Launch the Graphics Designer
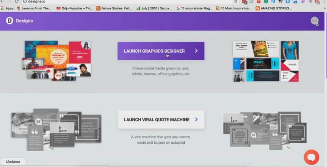This screenshot has height=167, width=327. click(x=161, y=51)
